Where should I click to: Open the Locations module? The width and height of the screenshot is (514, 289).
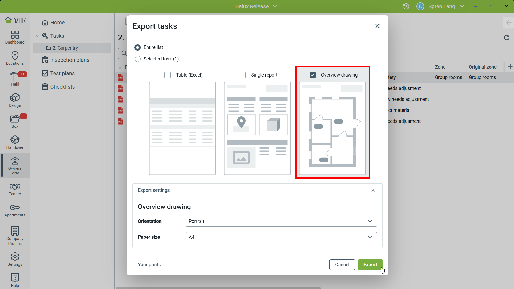click(15, 58)
